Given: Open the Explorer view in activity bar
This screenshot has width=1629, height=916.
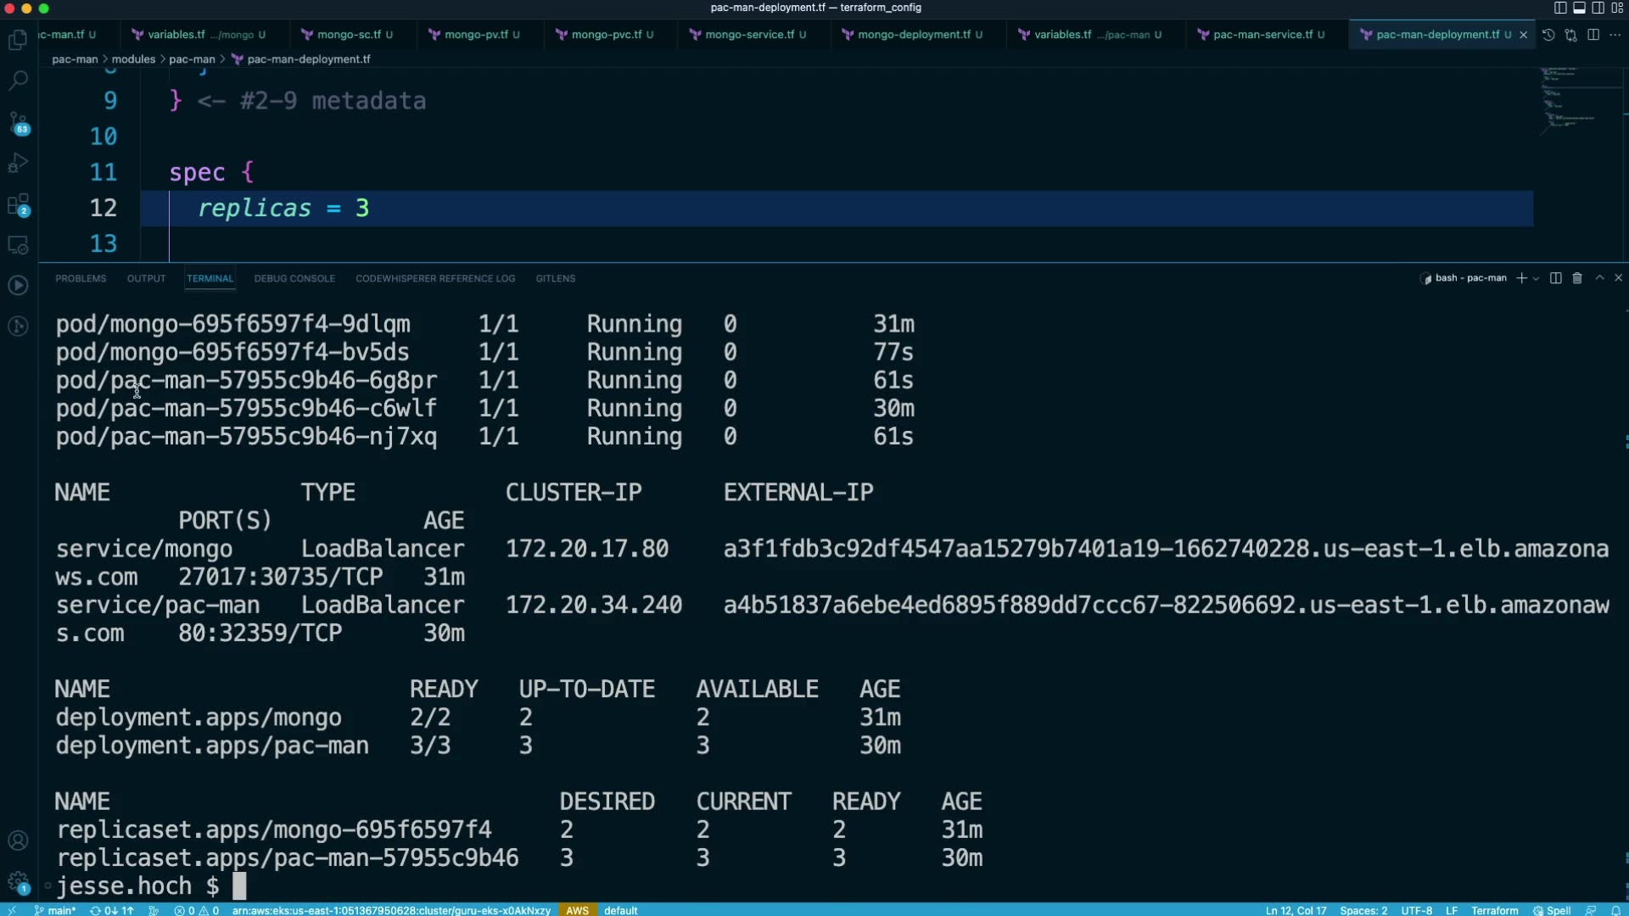Looking at the screenshot, I should pos(18,40).
